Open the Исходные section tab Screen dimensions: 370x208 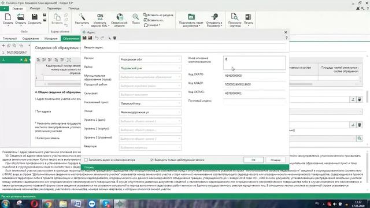51,39
